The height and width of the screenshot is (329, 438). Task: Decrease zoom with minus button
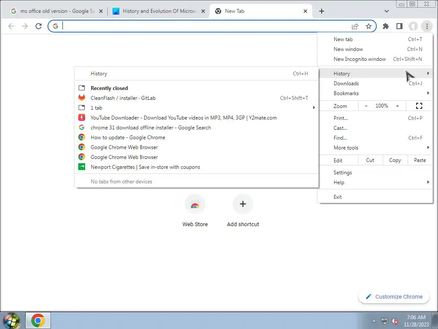(366, 106)
